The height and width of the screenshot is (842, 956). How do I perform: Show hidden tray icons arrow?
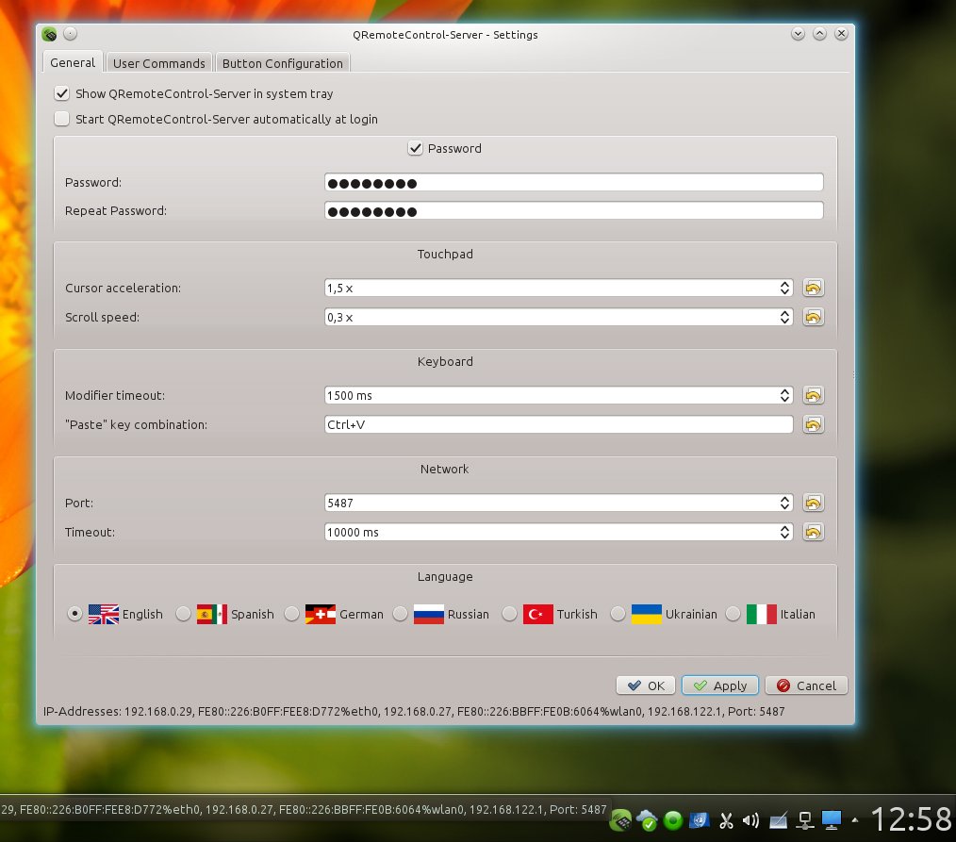[855, 820]
